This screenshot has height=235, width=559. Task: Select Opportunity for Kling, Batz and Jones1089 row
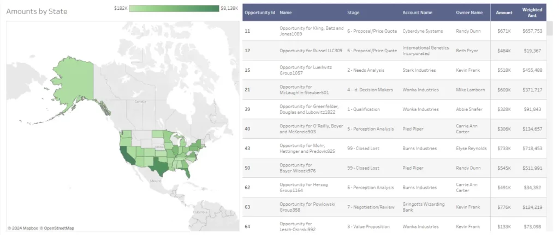(311, 31)
